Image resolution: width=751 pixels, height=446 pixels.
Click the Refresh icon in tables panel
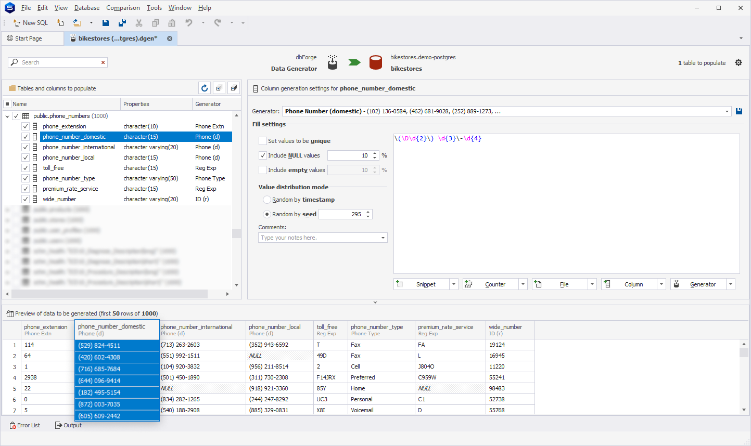[205, 88]
